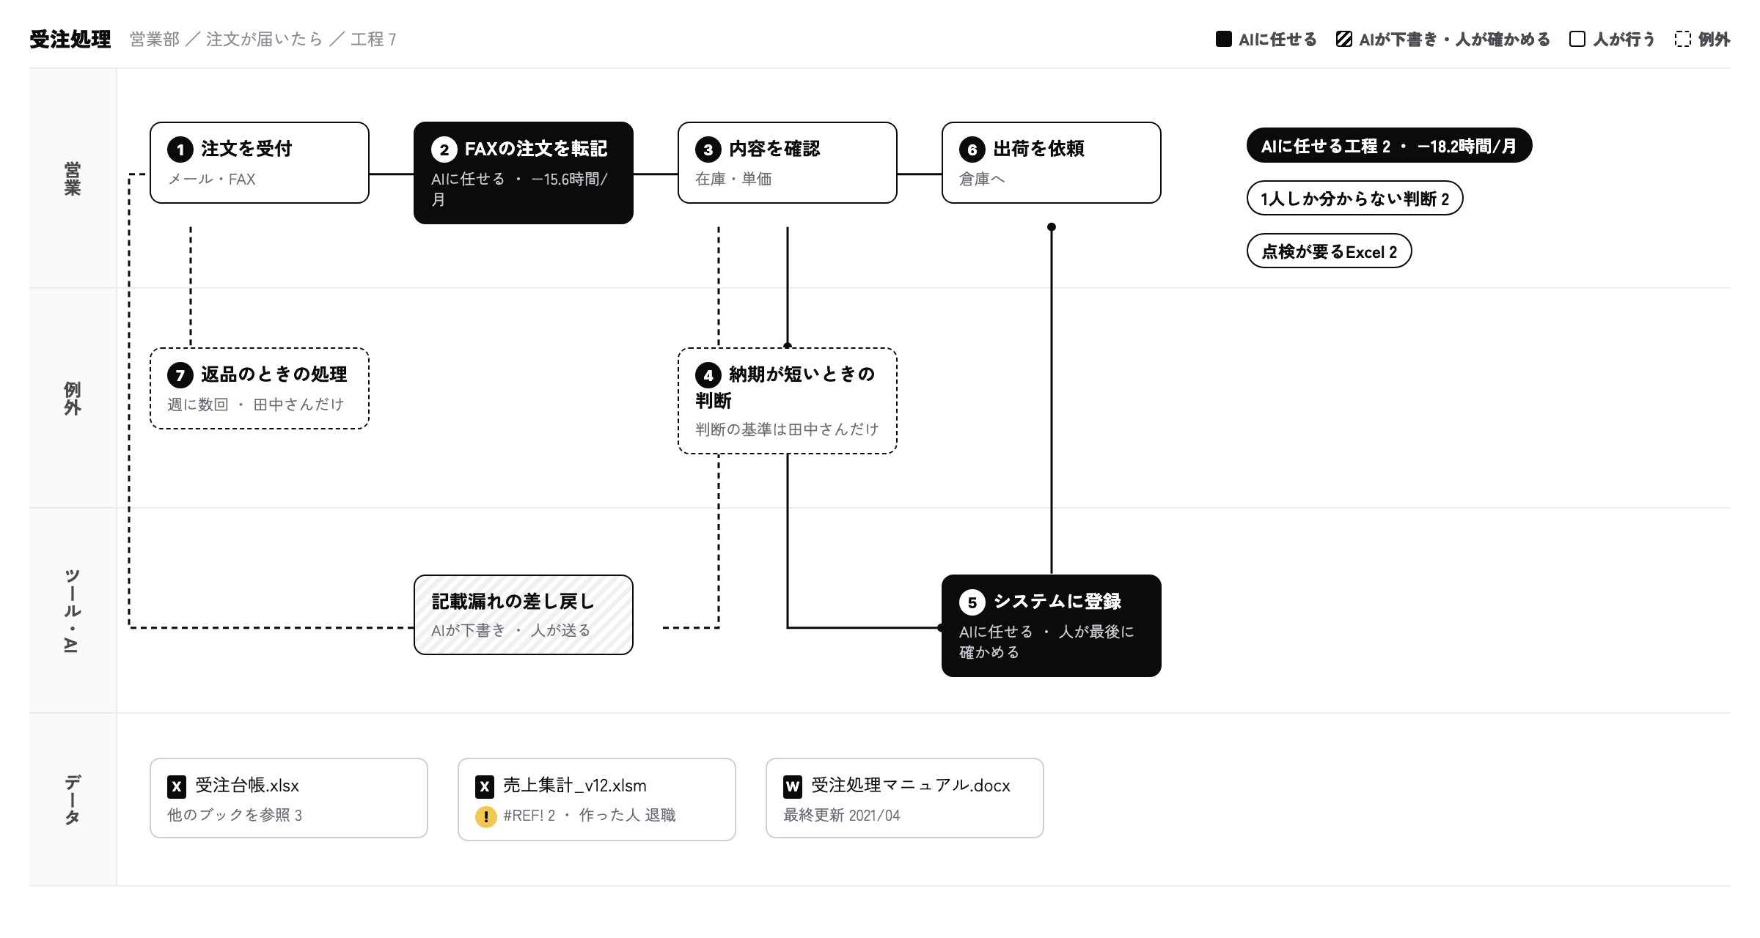This screenshot has width=1760, height=938.
Task: Click the step 7 number badge
Action: click(x=180, y=375)
